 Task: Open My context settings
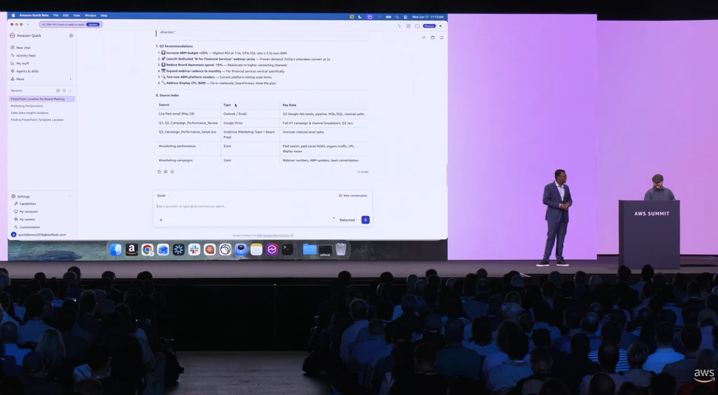tap(25, 219)
